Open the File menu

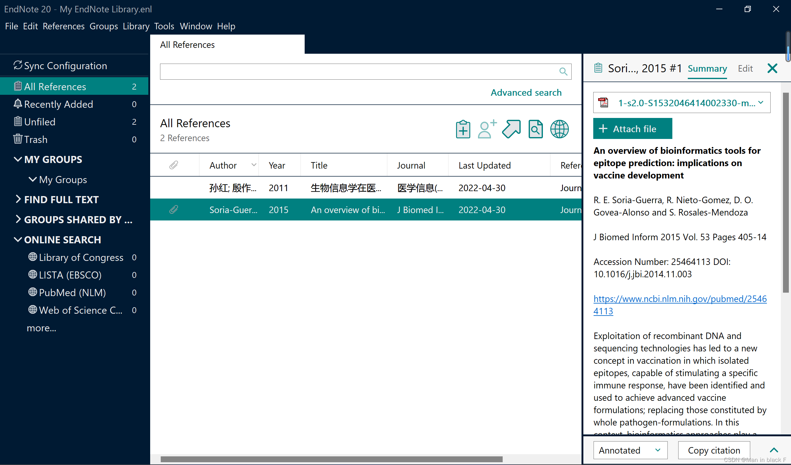click(12, 26)
